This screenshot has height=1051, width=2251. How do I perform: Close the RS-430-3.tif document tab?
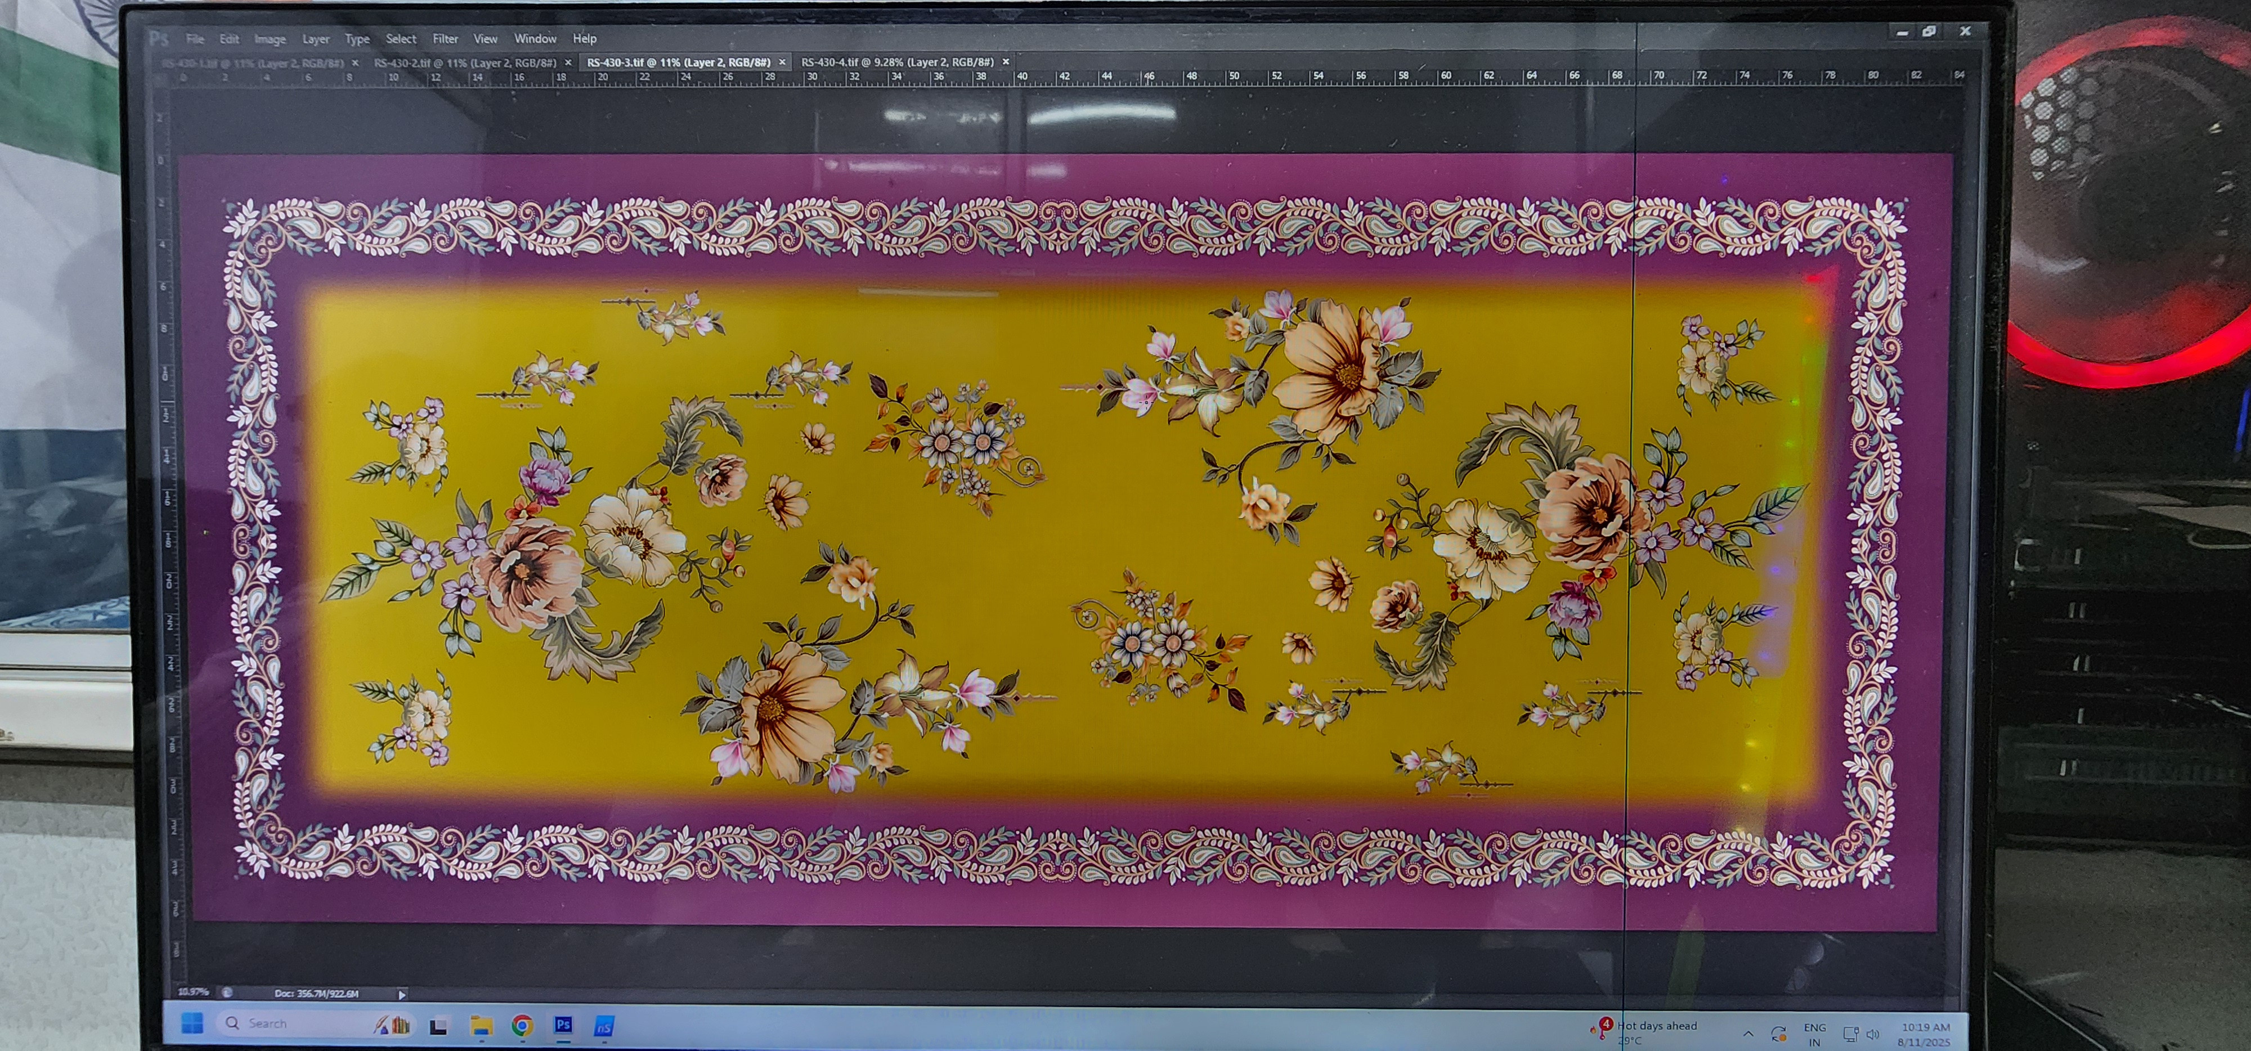pos(782,62)
